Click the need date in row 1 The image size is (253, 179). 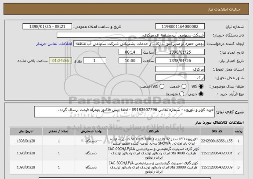click(x=26, y=141)
